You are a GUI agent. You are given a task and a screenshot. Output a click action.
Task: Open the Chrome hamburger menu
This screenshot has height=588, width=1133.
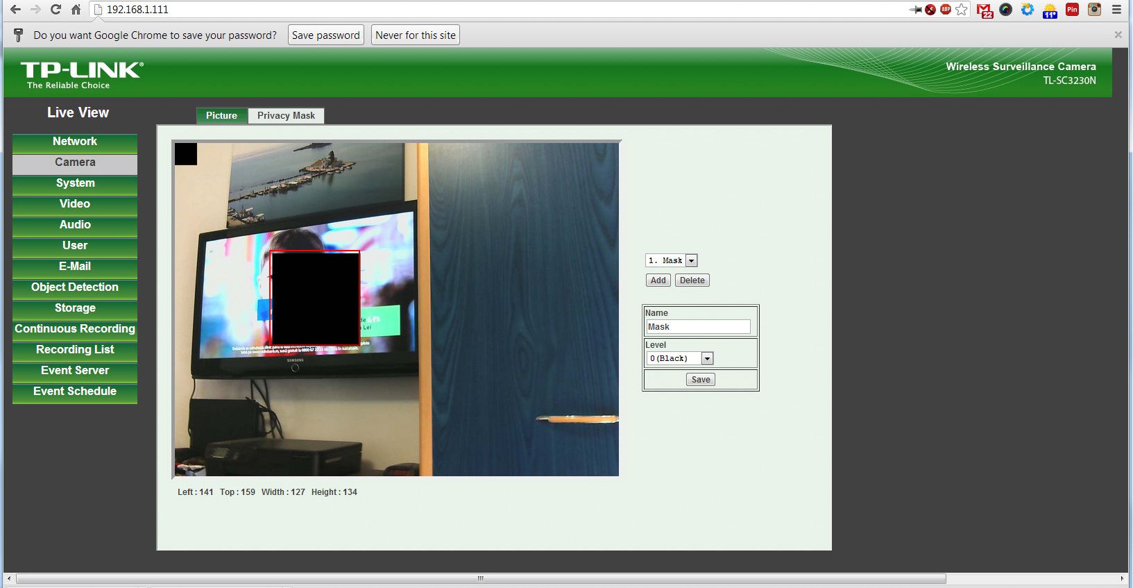[1116, 10]
